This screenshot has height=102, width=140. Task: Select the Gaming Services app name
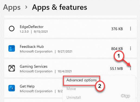click(34, 67)
